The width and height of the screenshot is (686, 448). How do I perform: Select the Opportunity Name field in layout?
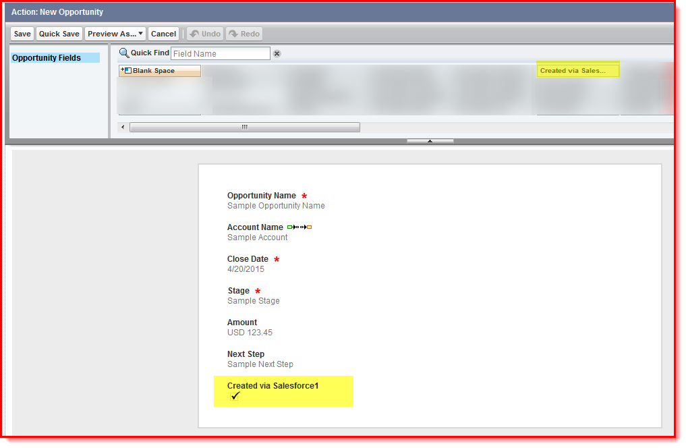click(x=261, y=196)
